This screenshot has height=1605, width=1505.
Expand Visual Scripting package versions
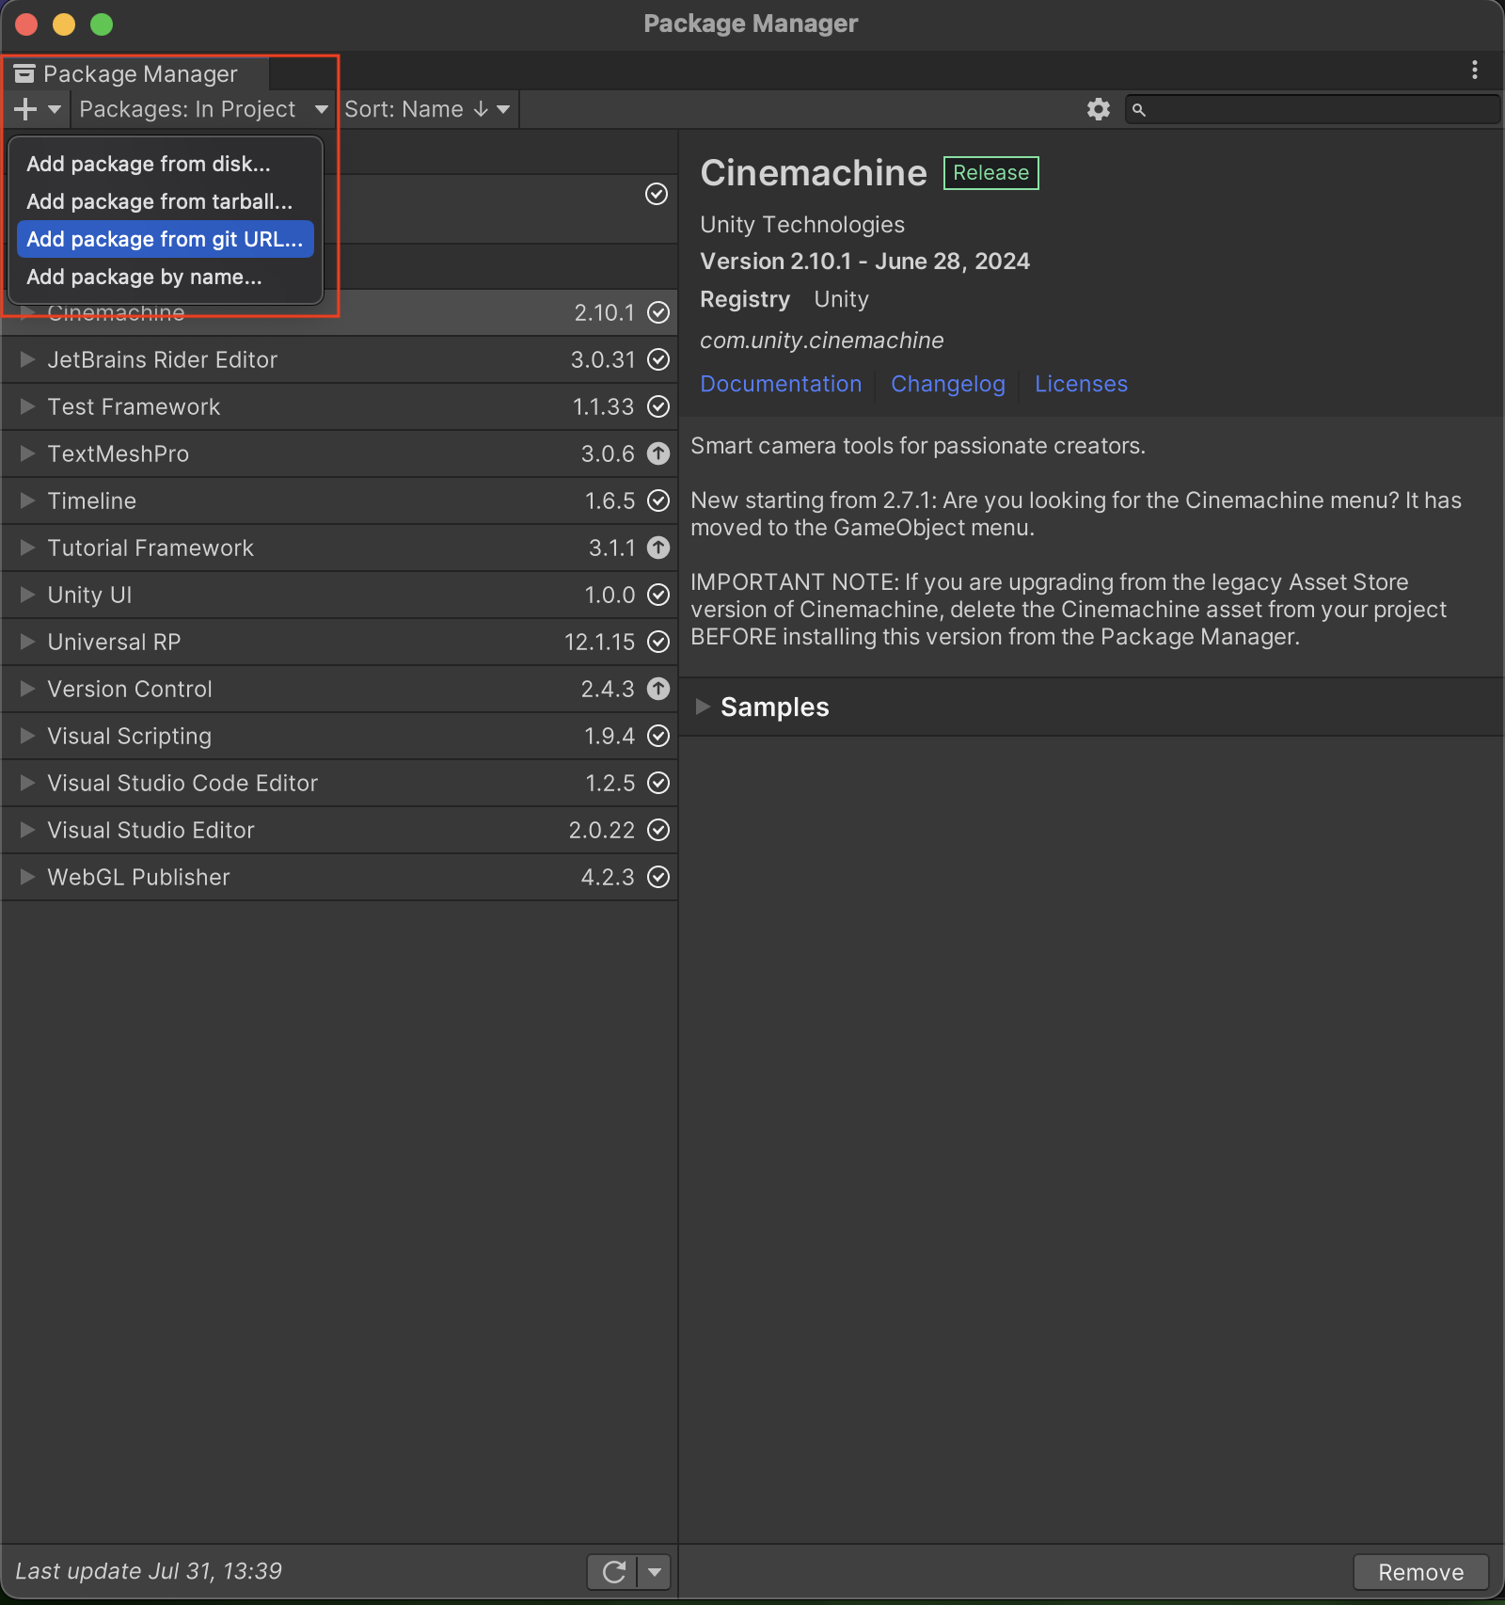(27, 736)
